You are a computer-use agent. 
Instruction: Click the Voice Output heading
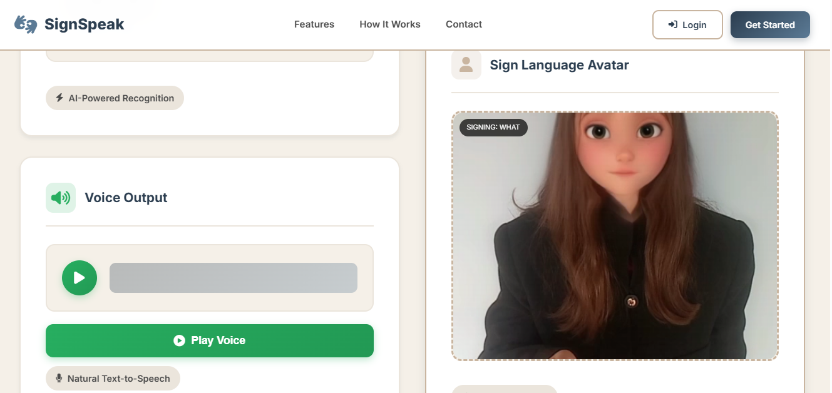(126, 198)
